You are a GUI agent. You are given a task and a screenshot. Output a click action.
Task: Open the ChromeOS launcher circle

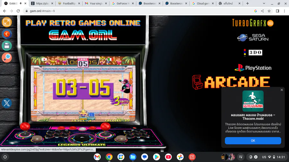point(5,157)
